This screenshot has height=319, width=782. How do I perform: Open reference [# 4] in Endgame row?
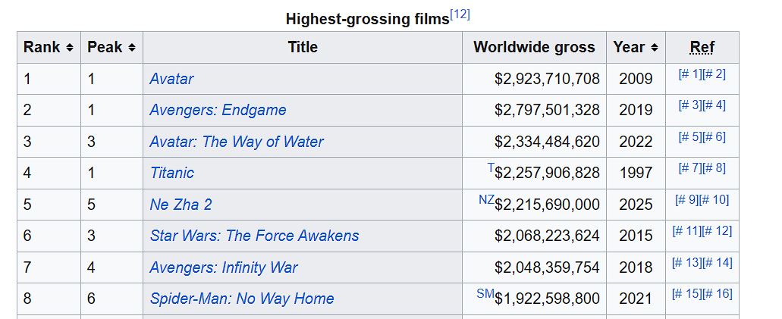click(714, 105)
